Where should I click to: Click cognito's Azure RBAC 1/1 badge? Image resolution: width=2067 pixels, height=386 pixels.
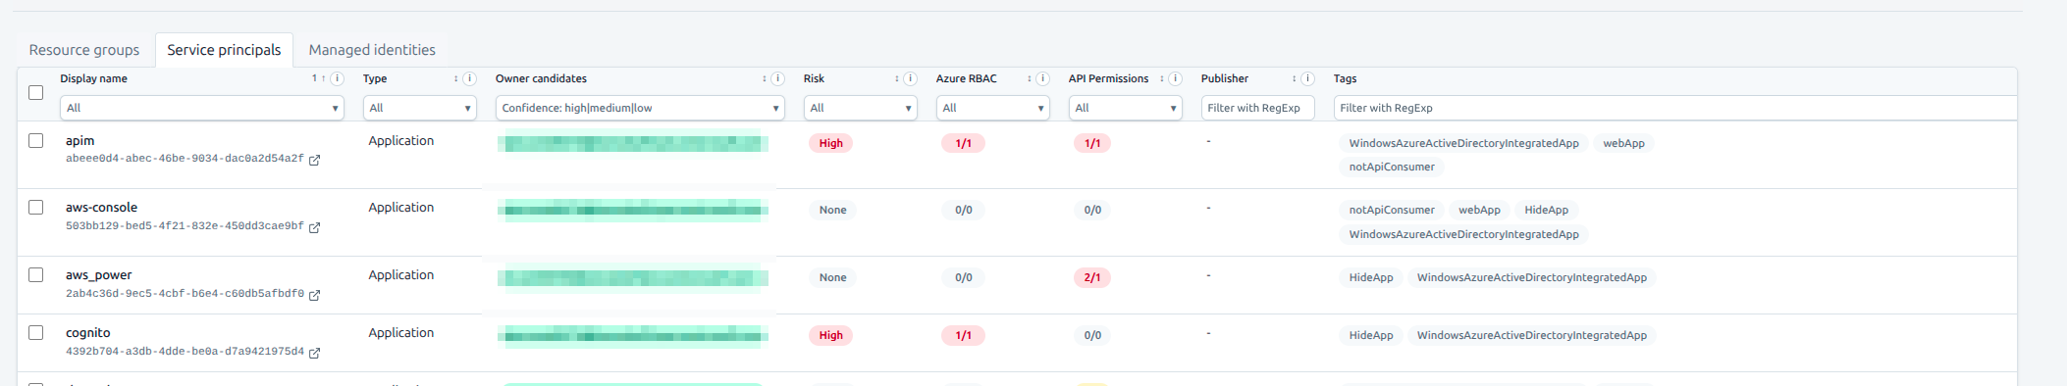(x=964, y=335)
